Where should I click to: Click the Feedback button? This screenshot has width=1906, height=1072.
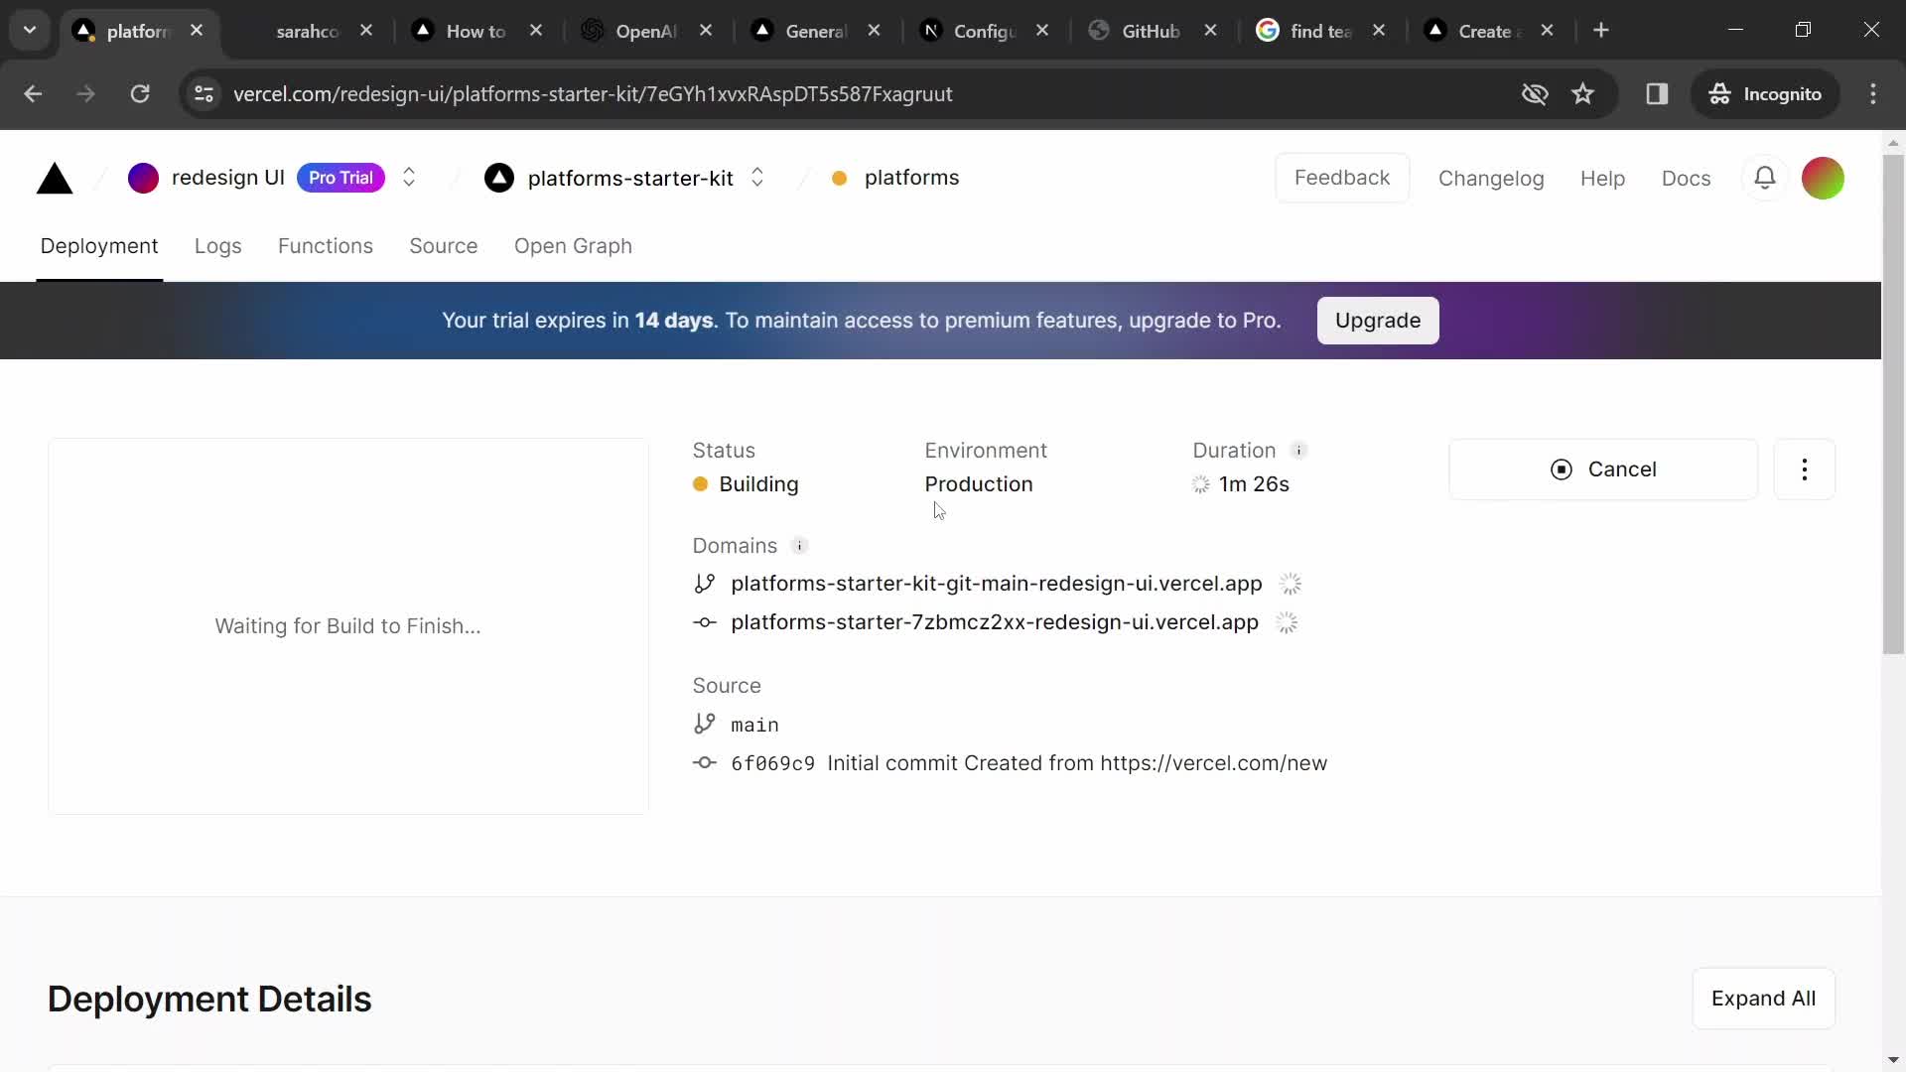[1342, 178]
